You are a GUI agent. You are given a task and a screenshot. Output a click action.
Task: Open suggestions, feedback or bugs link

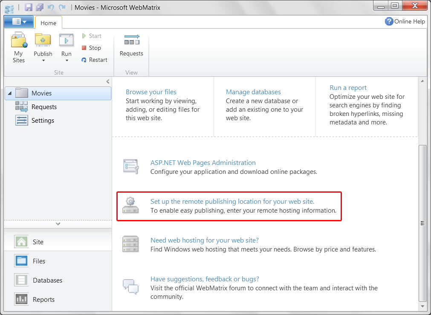205,279
